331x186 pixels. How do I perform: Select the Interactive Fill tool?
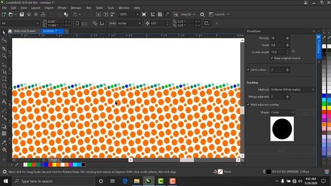[4, 150]
